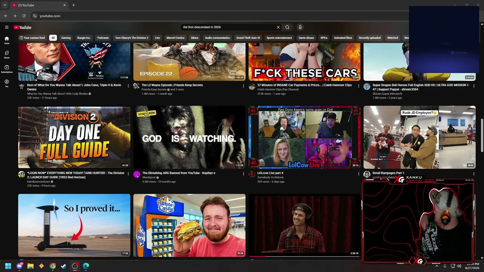Open a new browser tab
Screen dimensions: 484x272
coord(73,5)
